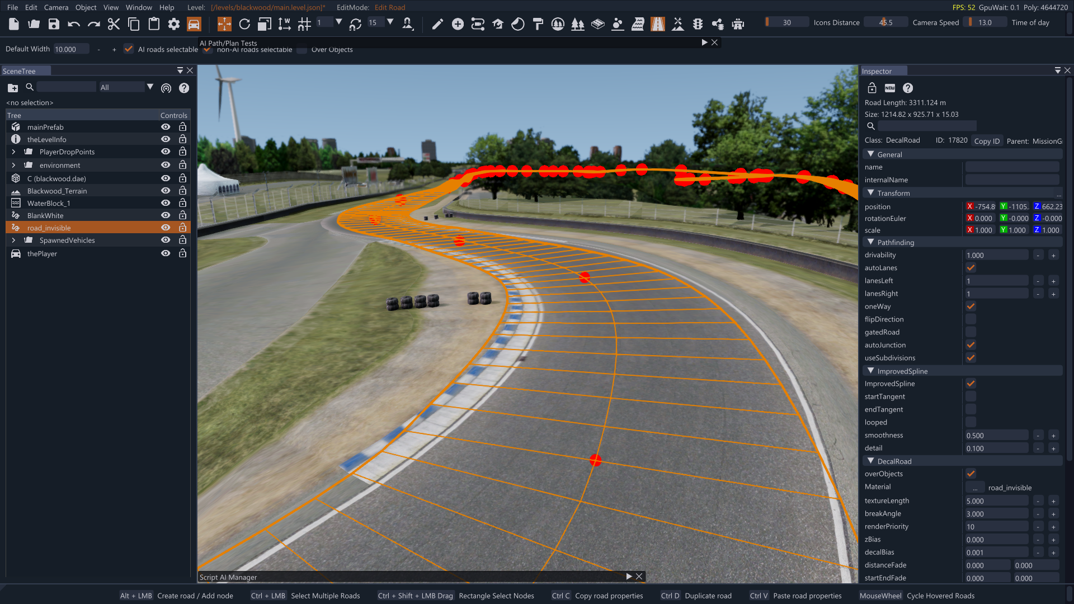Screen dimensions: 1074x604
Task: Open the Window menu
Action: tap(139, 7)
